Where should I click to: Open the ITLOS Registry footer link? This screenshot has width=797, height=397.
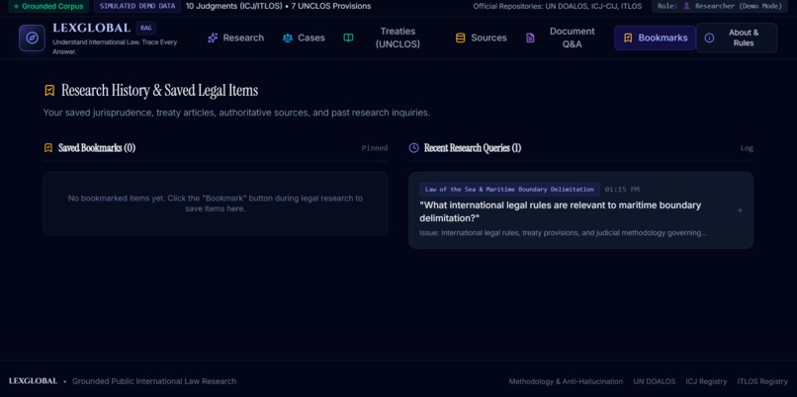(762, 381)
